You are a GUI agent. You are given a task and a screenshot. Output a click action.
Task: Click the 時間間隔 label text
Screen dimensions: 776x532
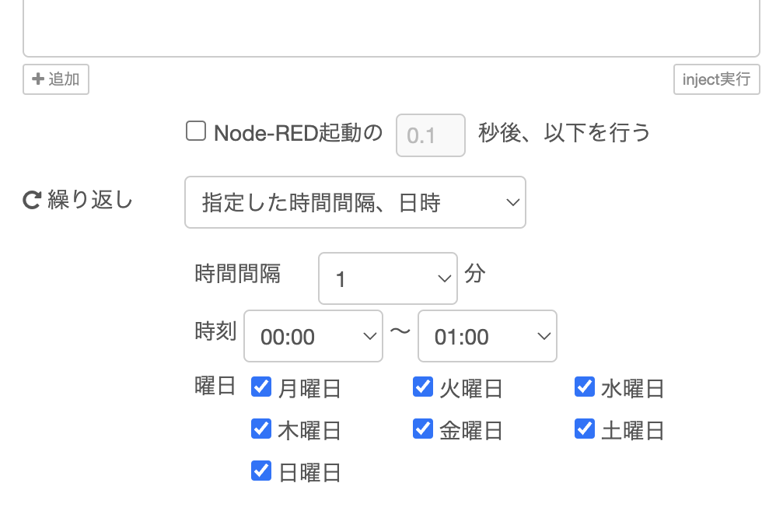tap(238, 274)
